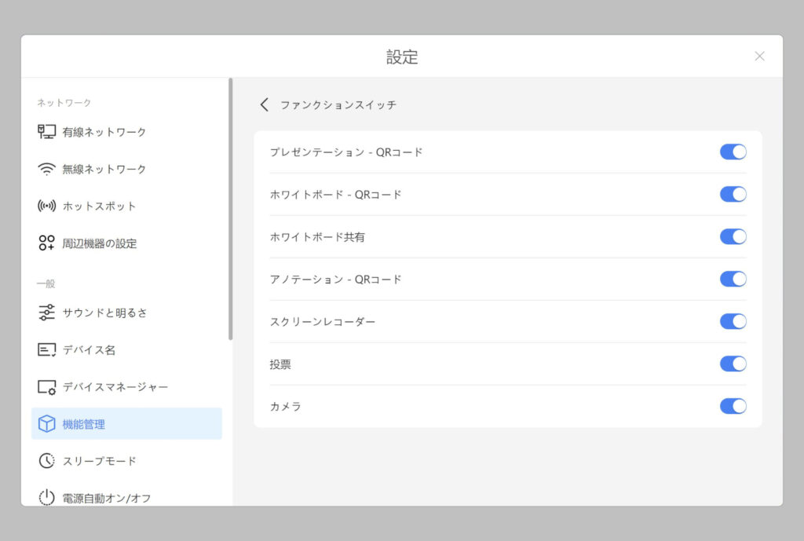The height and width of the screenshot is (541, 804).
Task: Disable the プレゼンテーション - QRコード toggle
Action: point(733,152)
